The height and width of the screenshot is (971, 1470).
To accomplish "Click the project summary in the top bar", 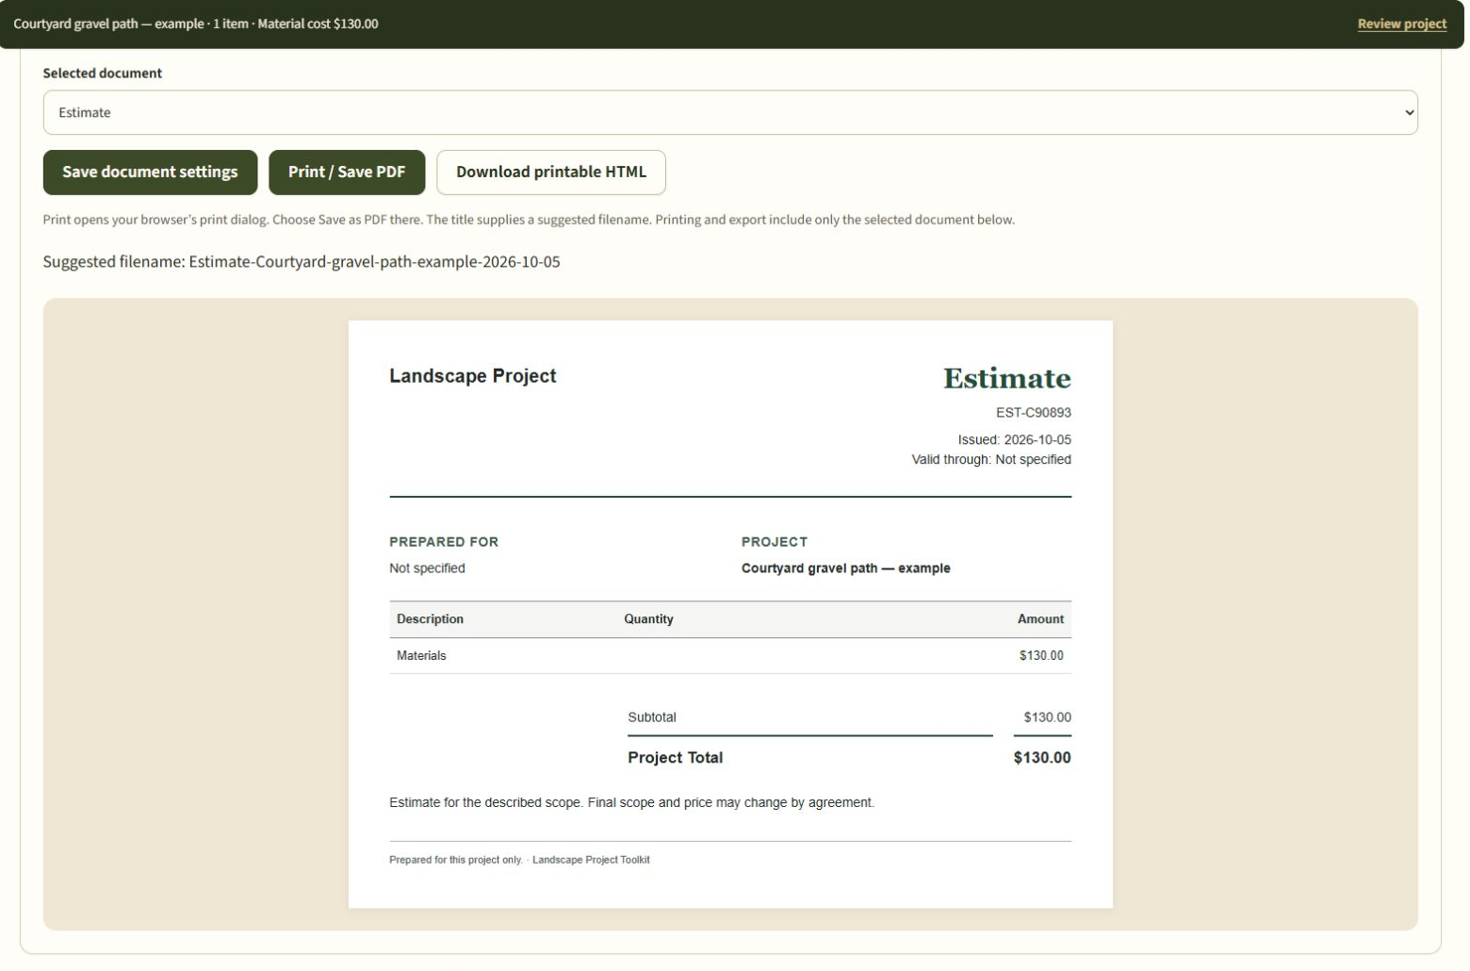I will (x=195, y=24).
